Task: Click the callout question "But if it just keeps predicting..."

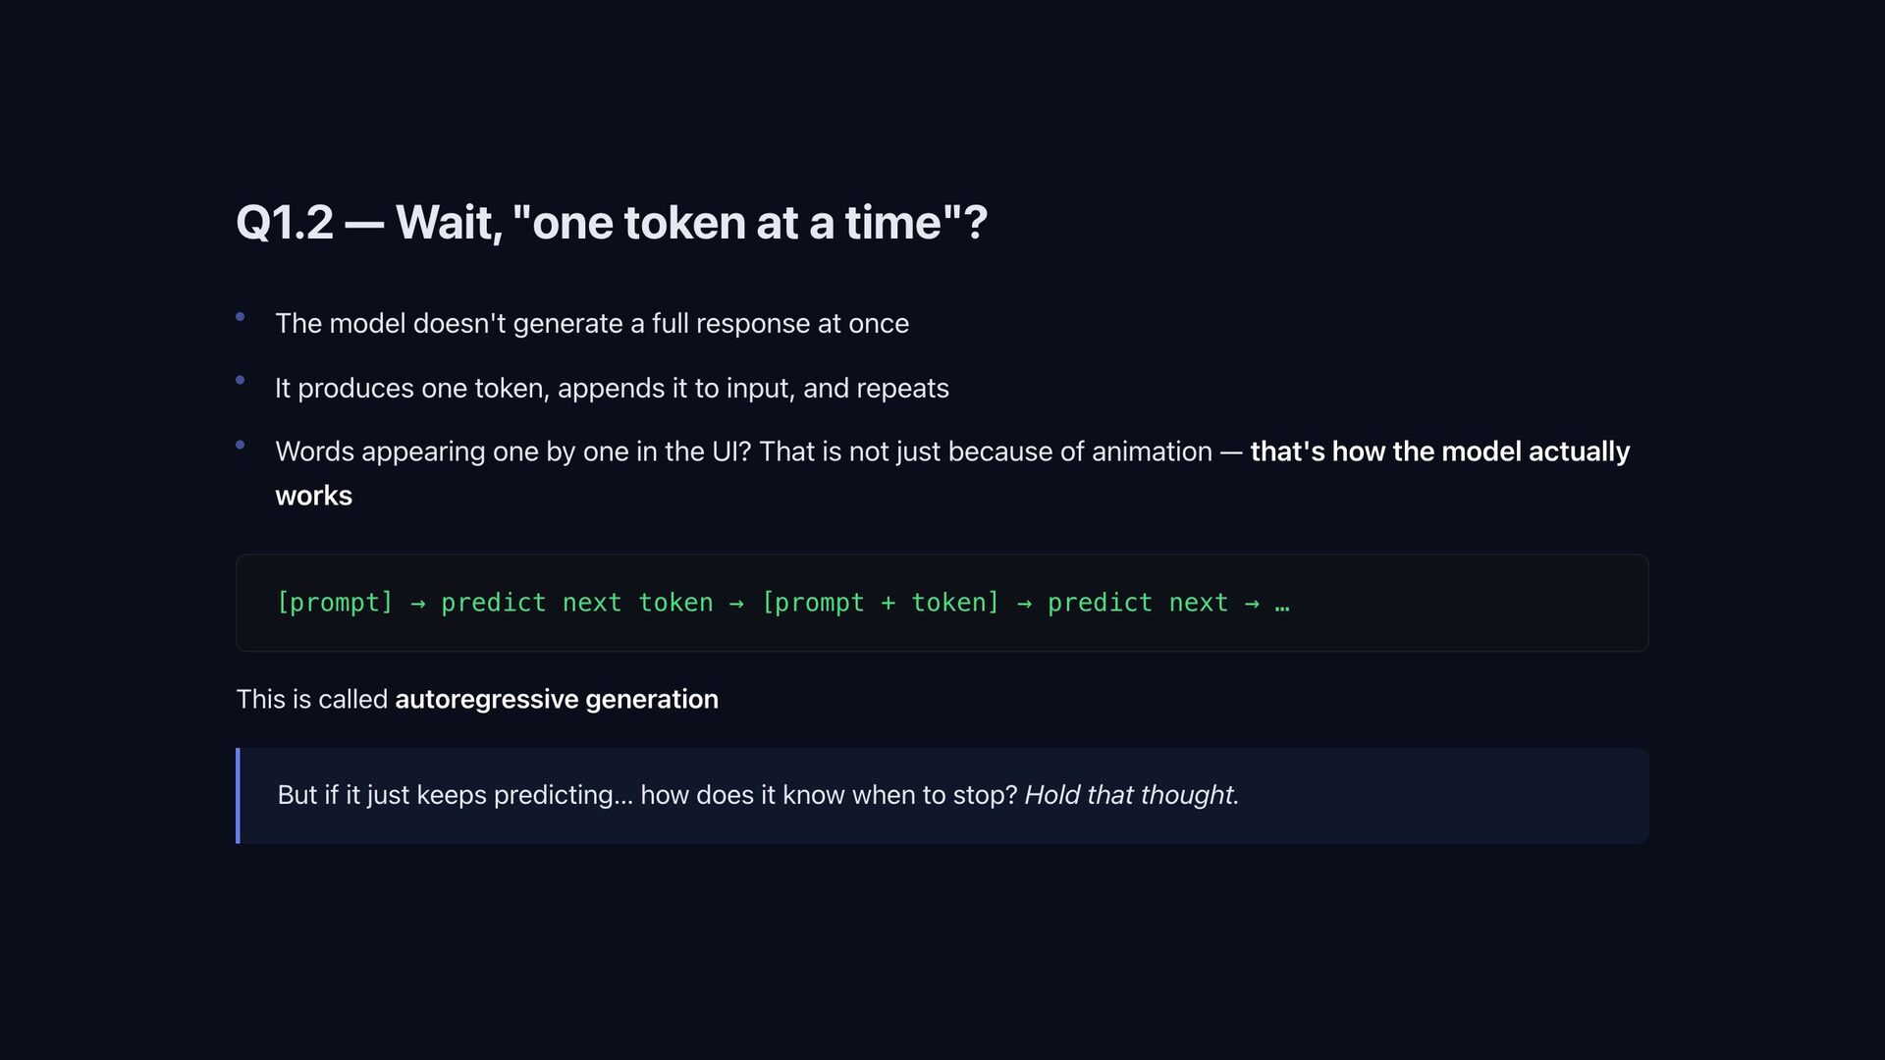Action: coord(646,795)
